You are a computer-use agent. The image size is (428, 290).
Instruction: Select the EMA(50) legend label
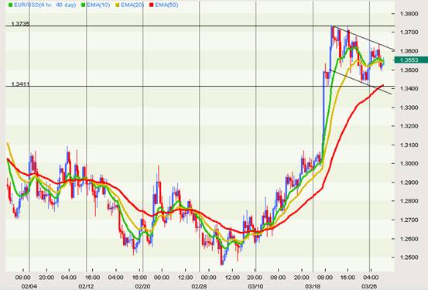coord(166,5)
